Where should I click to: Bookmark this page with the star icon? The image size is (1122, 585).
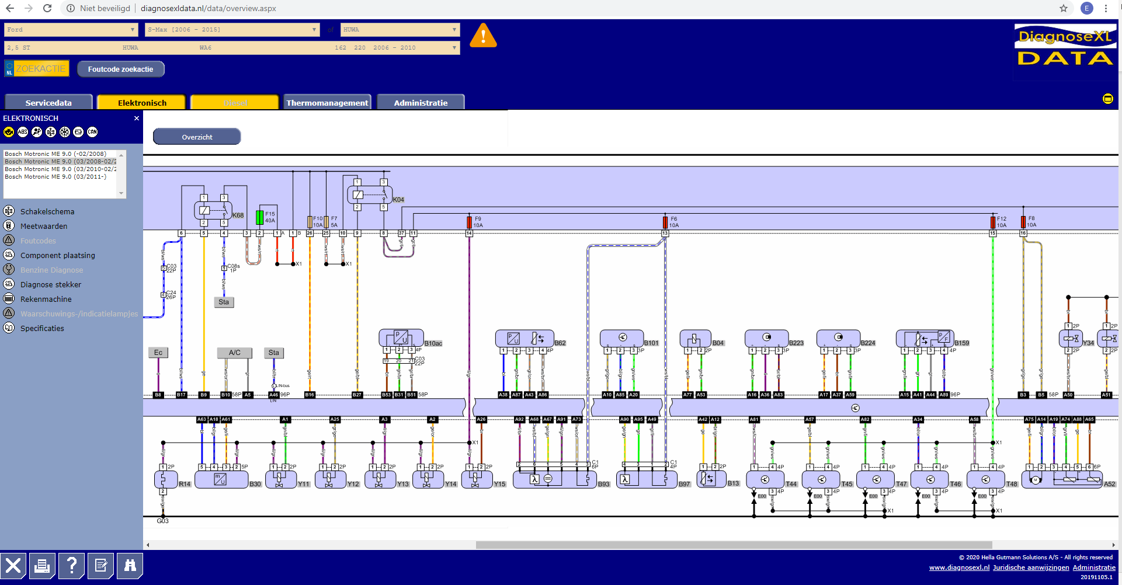tap(1063, 8)
